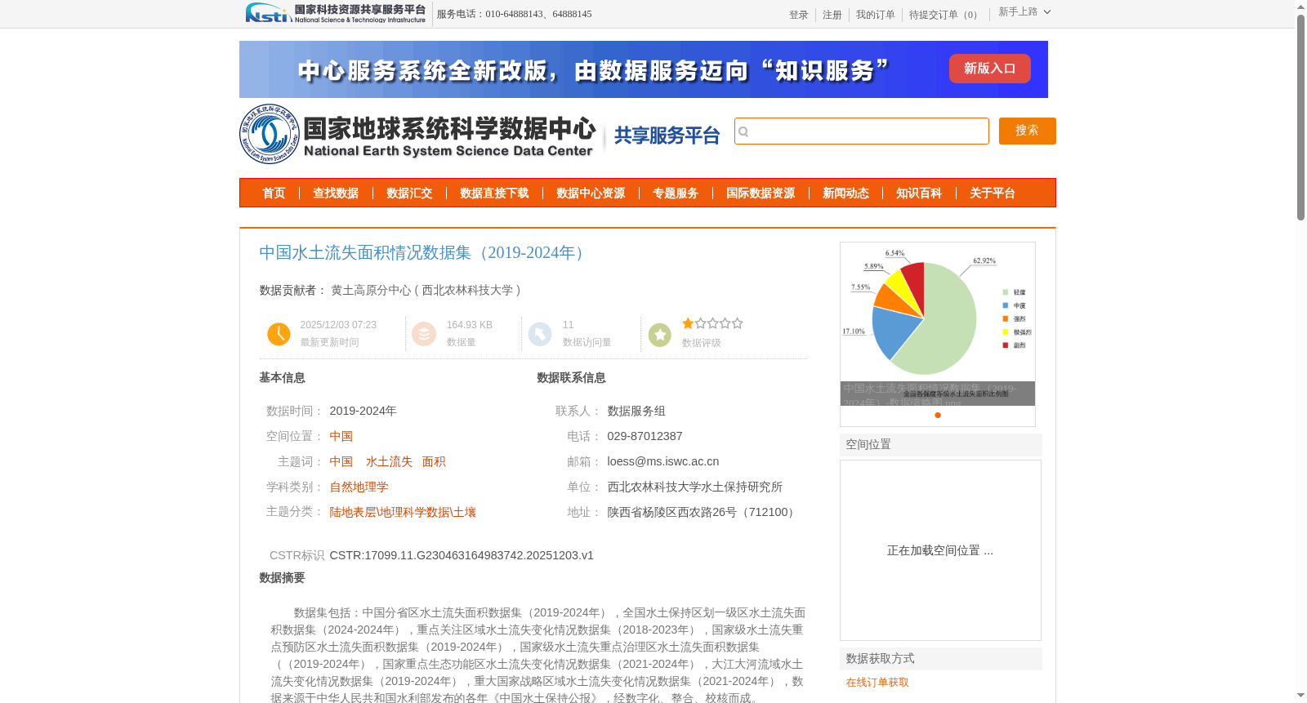Screen dimensions: 1307x703
Task: Click the 西北农林科技大学水土保持研究所 unit text
Action: click(695, 487)
